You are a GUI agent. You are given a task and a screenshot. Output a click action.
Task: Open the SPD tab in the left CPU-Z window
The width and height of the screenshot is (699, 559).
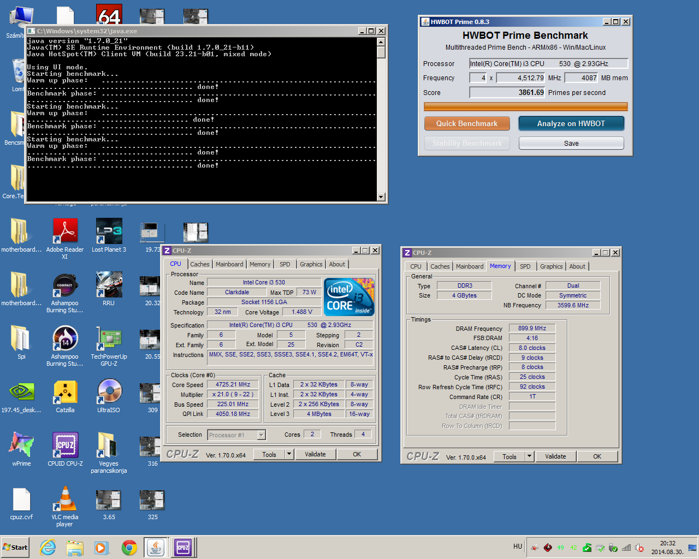coord(285,264)
